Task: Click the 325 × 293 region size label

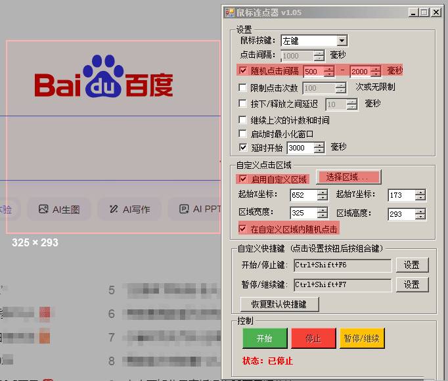Action: point(35,242)
